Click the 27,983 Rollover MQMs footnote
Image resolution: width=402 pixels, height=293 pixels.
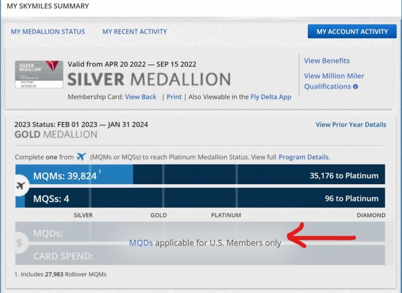point(61,274)
